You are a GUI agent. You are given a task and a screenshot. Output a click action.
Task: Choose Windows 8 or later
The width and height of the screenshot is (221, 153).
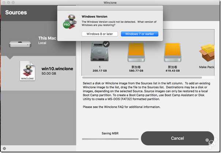(x=100, y=34)
